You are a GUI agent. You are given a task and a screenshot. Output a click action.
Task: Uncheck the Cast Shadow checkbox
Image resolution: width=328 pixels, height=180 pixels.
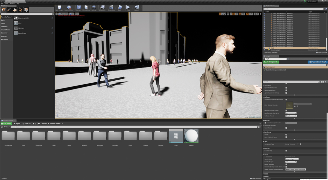point(286,128)
